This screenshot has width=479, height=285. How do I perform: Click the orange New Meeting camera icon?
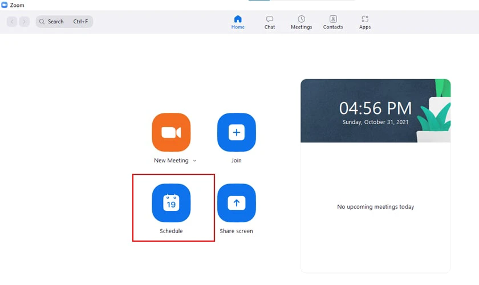171,132
